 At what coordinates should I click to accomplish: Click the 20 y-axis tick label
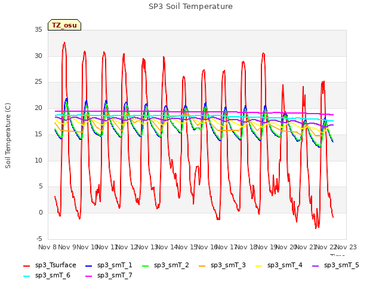point(38,108)
